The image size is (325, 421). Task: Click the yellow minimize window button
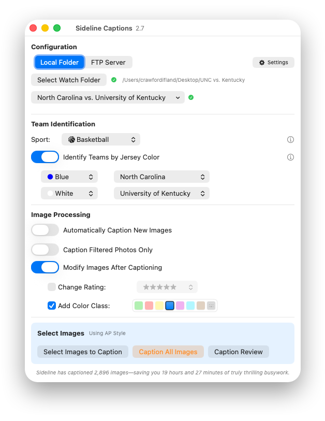45,28
